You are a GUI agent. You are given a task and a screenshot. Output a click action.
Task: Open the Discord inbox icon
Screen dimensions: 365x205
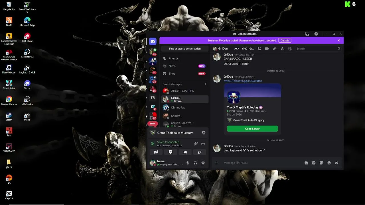[x=307, y=34]
